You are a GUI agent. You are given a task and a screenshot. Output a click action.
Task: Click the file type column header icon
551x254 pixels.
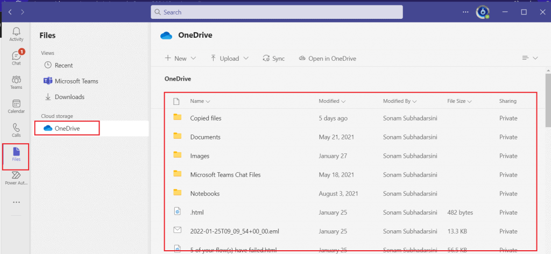click(x=176, y=101)
